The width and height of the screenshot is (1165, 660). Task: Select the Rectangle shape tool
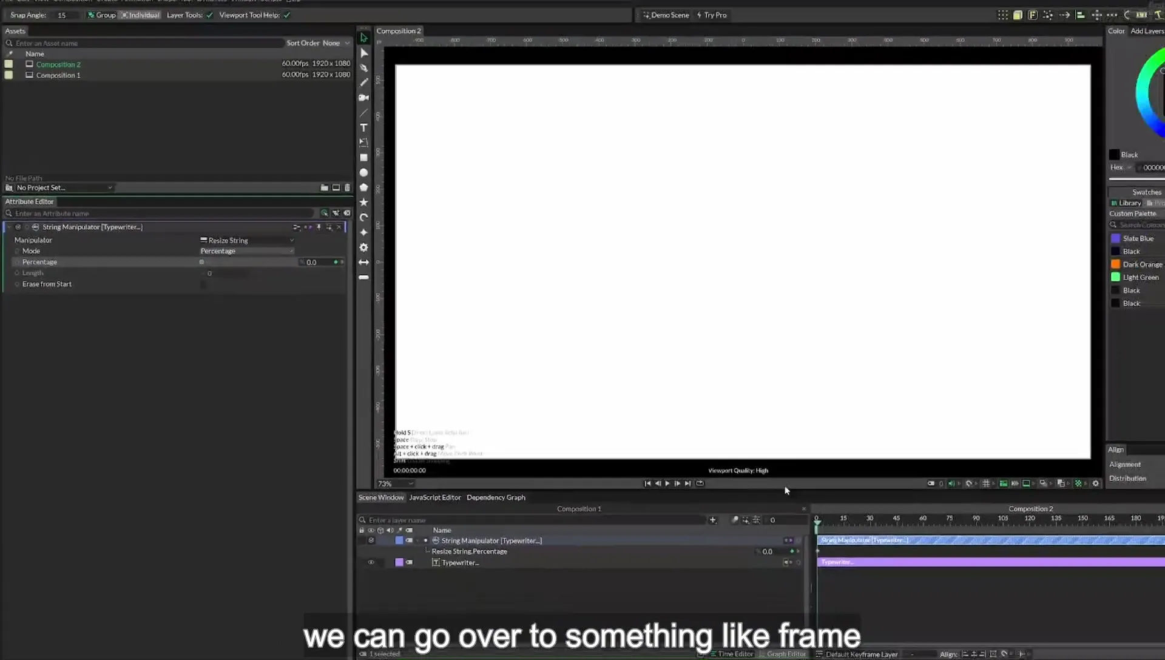[x=364, y=158]
